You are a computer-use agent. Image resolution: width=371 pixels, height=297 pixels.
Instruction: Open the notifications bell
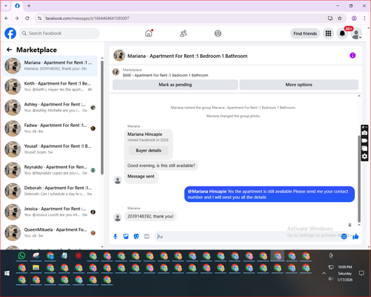click(342, 33)
